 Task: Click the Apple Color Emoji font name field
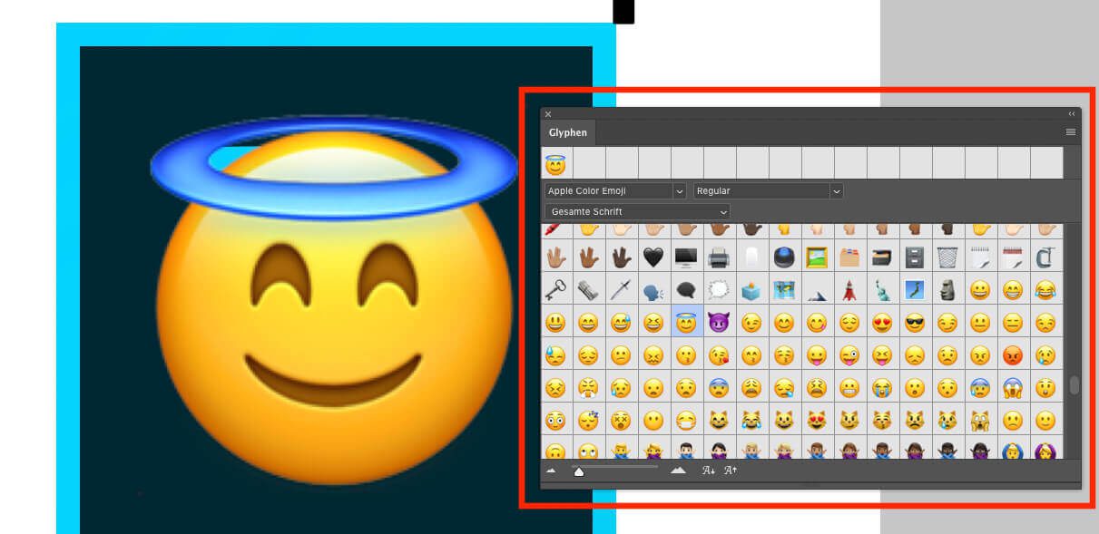[x=608, y=191]
